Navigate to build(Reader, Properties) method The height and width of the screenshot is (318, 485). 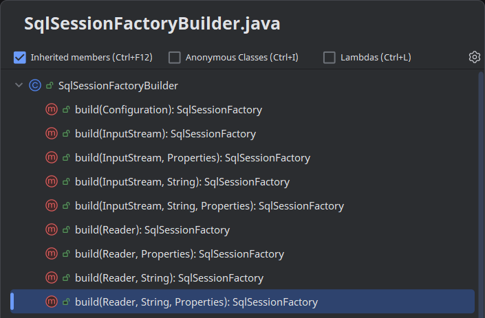[179, 254]
